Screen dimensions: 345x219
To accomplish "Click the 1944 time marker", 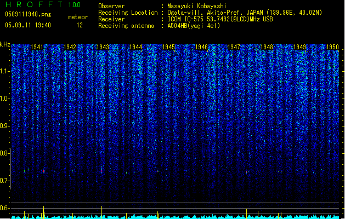I will [136, 47].
